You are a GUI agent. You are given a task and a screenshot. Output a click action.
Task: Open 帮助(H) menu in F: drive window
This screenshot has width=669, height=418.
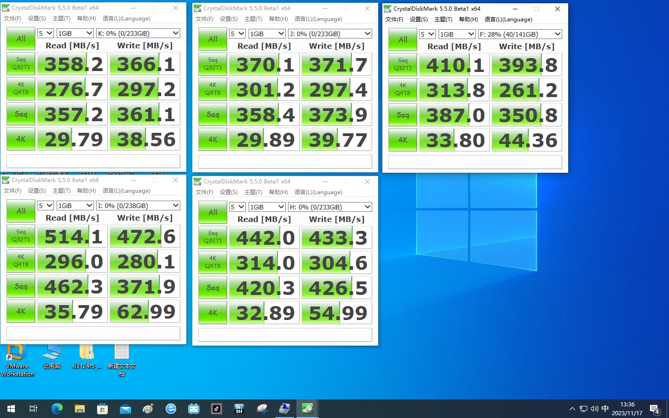(468, 20)
